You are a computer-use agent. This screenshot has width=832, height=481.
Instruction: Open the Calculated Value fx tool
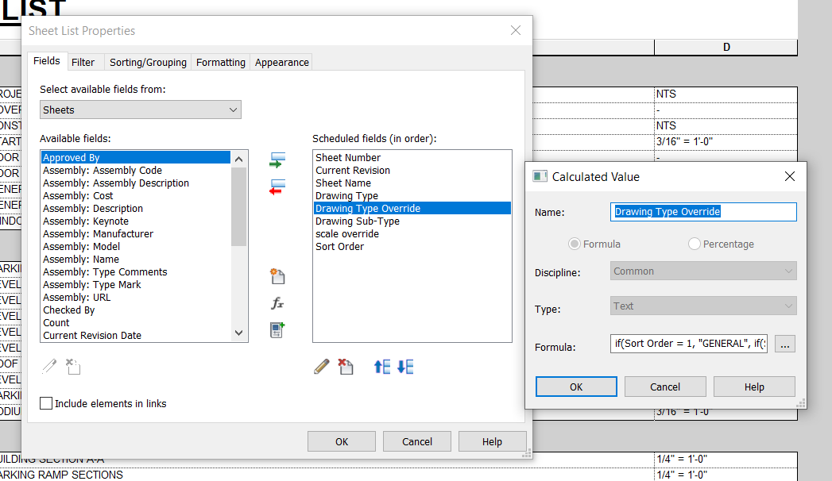(276, 302)
